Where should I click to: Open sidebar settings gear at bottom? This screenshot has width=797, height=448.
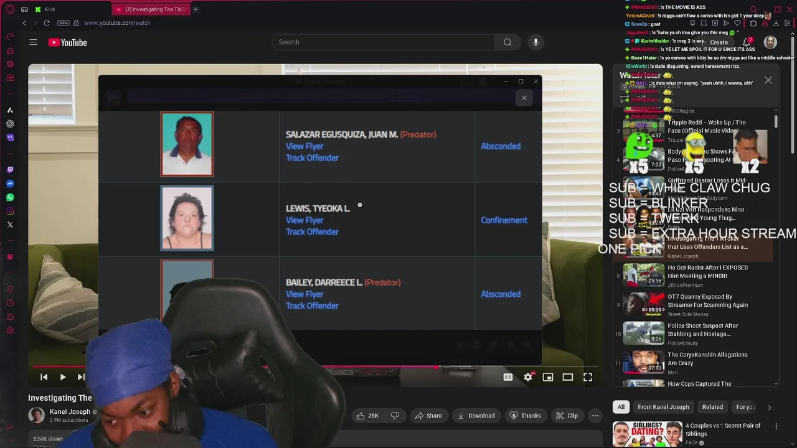tap(10, 330)
